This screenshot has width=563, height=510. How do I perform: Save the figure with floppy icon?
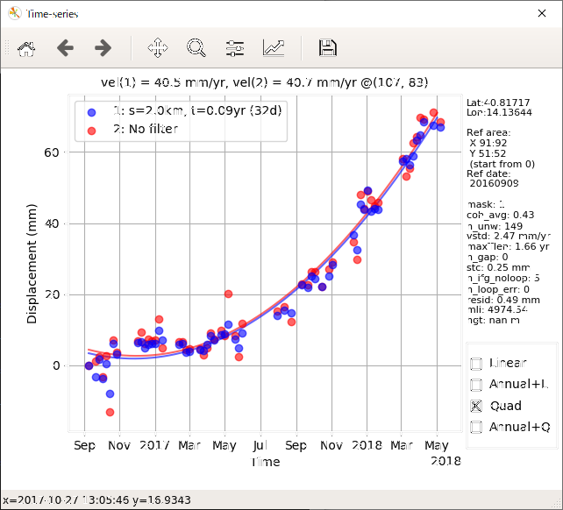click(x=328, y=48)
